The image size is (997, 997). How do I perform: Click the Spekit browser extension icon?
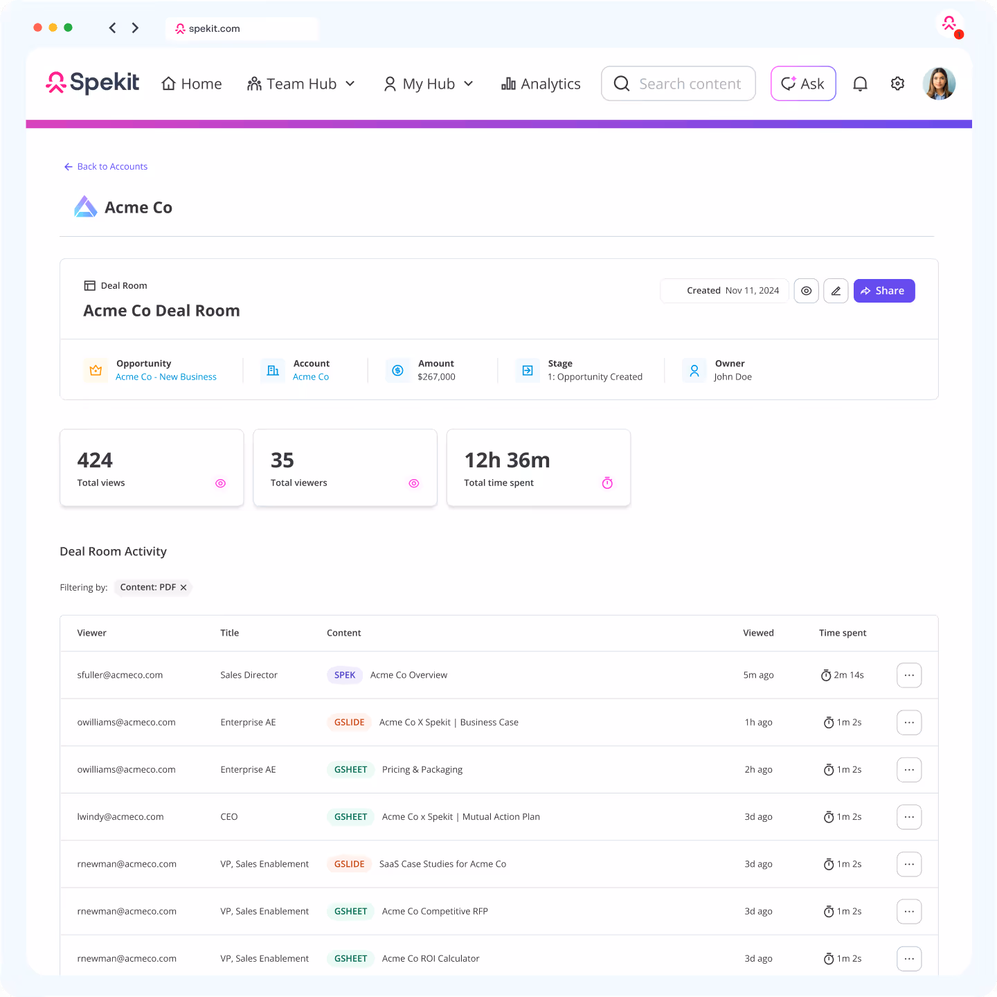951,25
